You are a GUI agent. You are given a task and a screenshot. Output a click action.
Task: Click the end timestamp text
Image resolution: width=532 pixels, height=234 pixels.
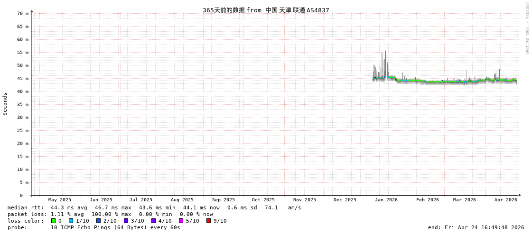pyautogui.click(x=476, y=227)
